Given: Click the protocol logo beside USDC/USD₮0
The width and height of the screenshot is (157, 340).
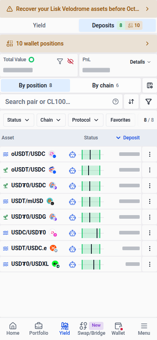Looking at the screenshot, I should (x=53, y=232).
